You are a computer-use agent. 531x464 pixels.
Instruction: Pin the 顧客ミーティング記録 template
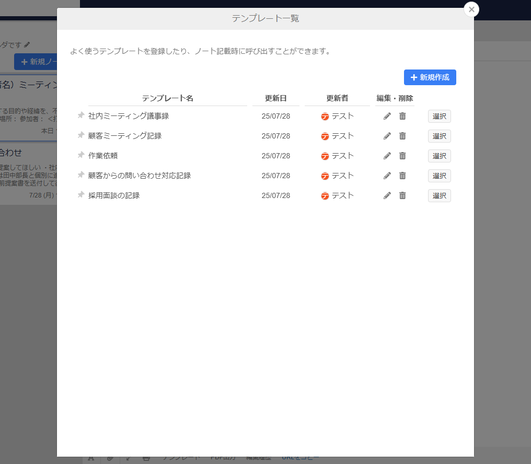(x=80, y=135)
